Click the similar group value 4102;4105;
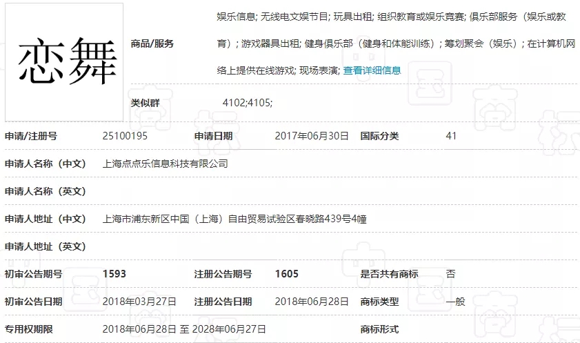This screenshot has width=580, height=343. (248, 103)
